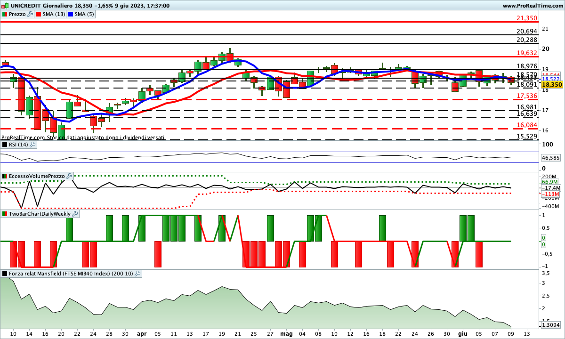Screen dimensions: 565x339
Task: Open the Prezzo settings wrench
Action: tap(31, 14)
